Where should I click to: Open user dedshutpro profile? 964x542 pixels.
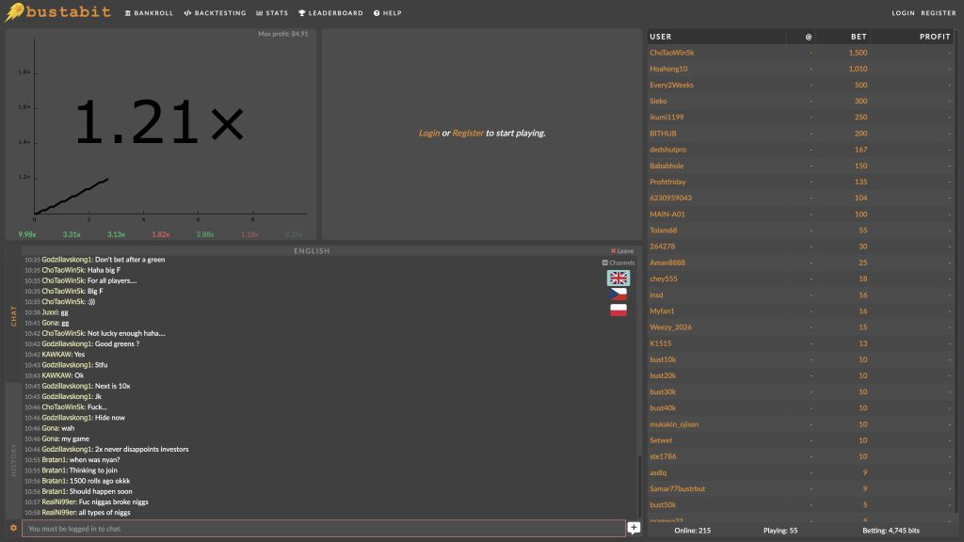[667, 150]
